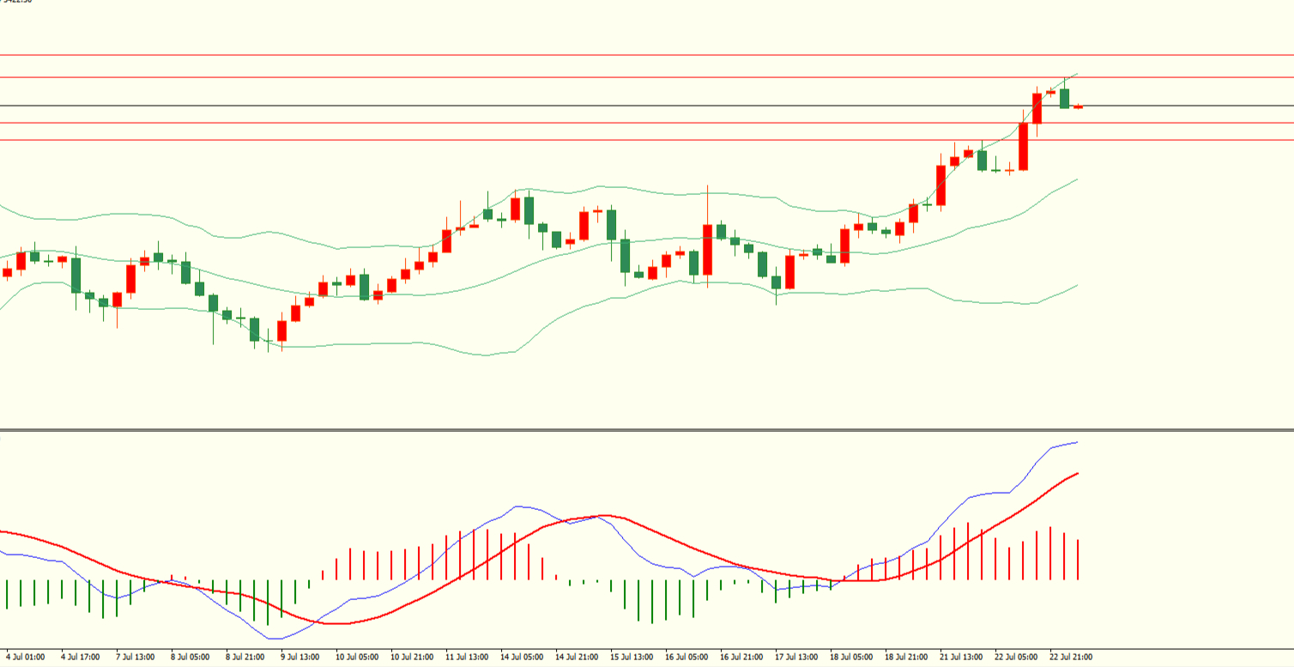Click the "9 Jul 13:00" time axis label
This screenshot has height=667, width=1294.
(299, 658)
